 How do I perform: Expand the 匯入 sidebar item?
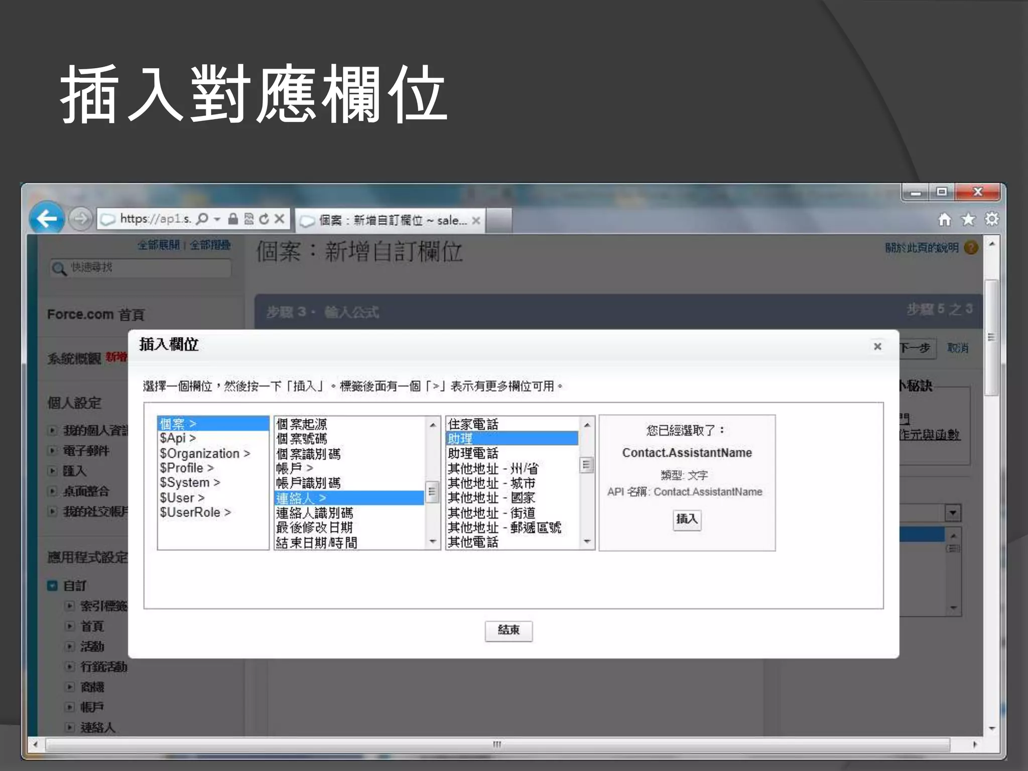[x=52, y=470]
